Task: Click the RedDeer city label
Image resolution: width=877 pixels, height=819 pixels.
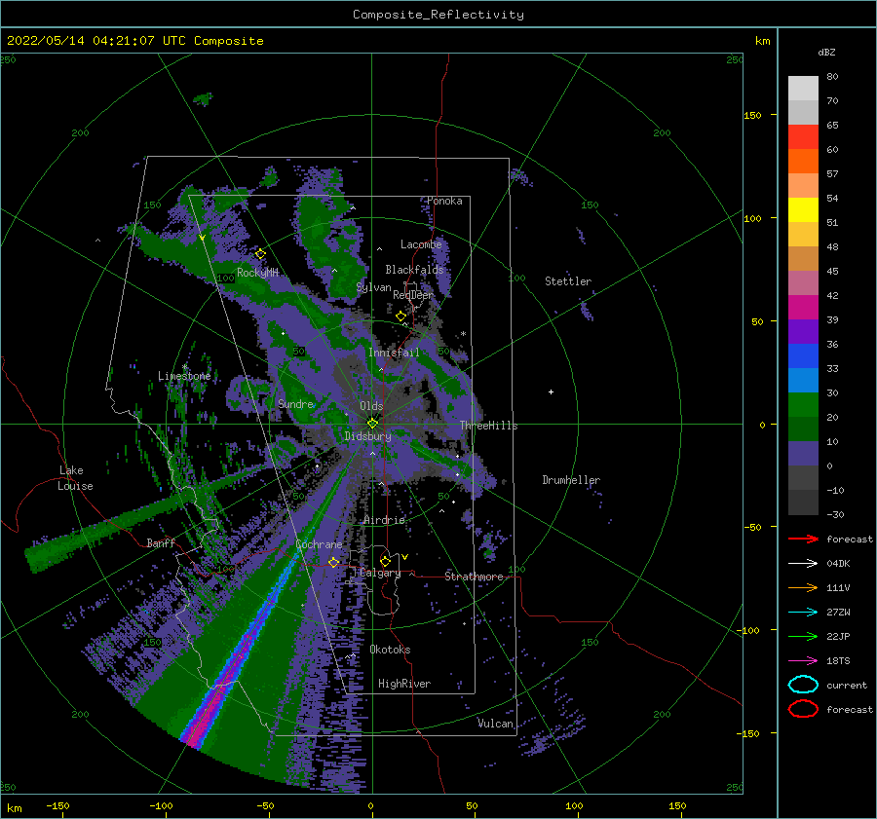Action: (413, 295)
